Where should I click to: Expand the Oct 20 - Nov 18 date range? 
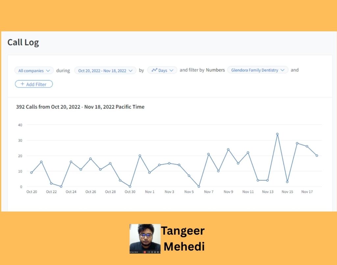point(105,70)
